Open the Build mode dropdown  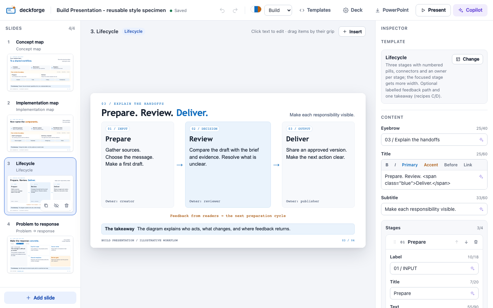tap(278, 10)
